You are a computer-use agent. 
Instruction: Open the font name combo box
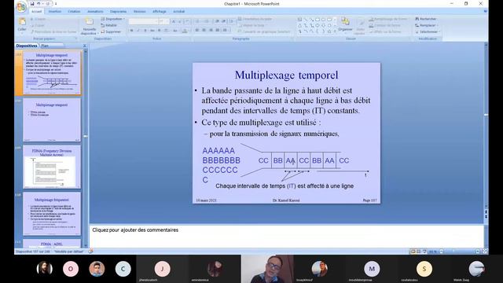pyautogui.click(x=143, y=21)
